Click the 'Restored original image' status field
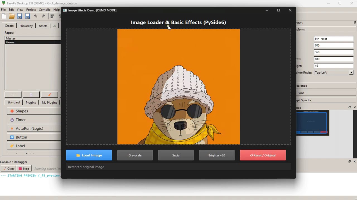Image resolution: width=357 pixels, height=200 pixels. (178, 167)
